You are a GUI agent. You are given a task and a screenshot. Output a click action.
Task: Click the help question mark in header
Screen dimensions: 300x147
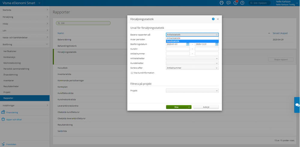[x=242, y=3]
